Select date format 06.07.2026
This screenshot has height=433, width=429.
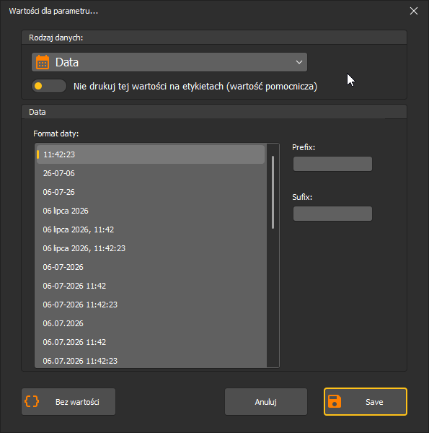coord(151,323)
